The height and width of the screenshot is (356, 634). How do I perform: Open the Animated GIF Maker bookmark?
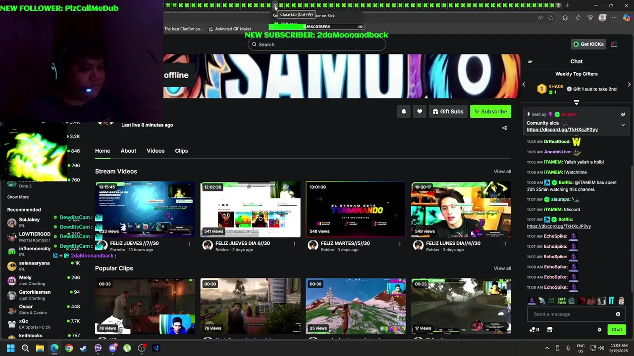(x=230, y=29)
